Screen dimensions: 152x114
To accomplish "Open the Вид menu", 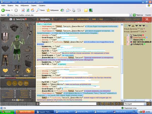I will (17, 6).
